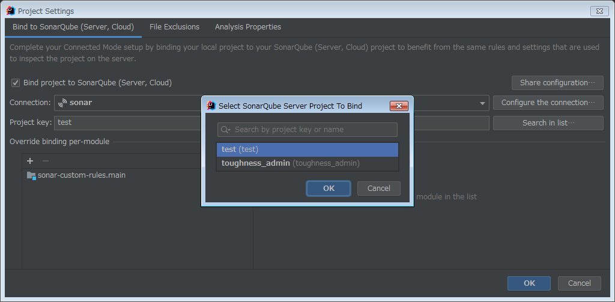Click the sonar connection icon in the Connection field
The height and width of the screenshot is (302, 615).
(62, 103)
